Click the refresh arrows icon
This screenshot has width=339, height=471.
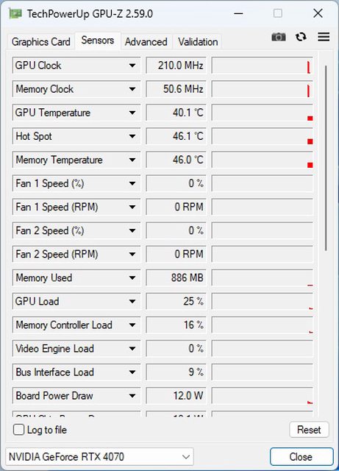[x=301, y=37]
